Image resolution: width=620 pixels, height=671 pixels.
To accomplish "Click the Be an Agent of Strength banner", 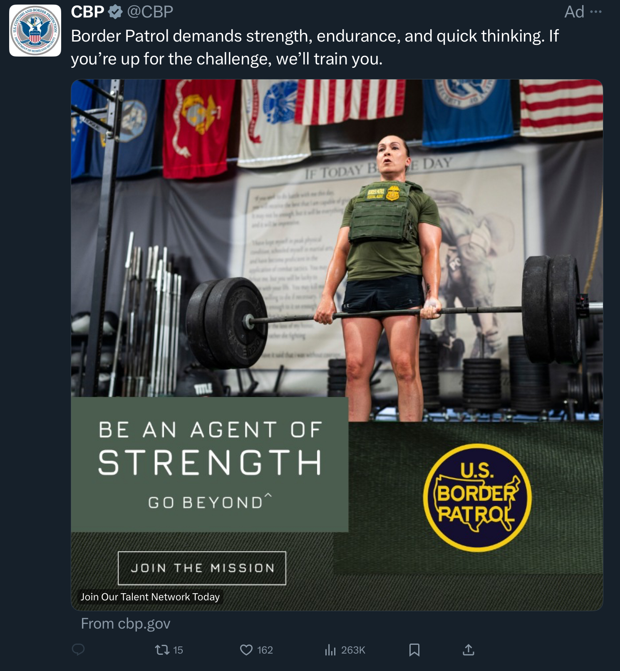I will (210, 464).
